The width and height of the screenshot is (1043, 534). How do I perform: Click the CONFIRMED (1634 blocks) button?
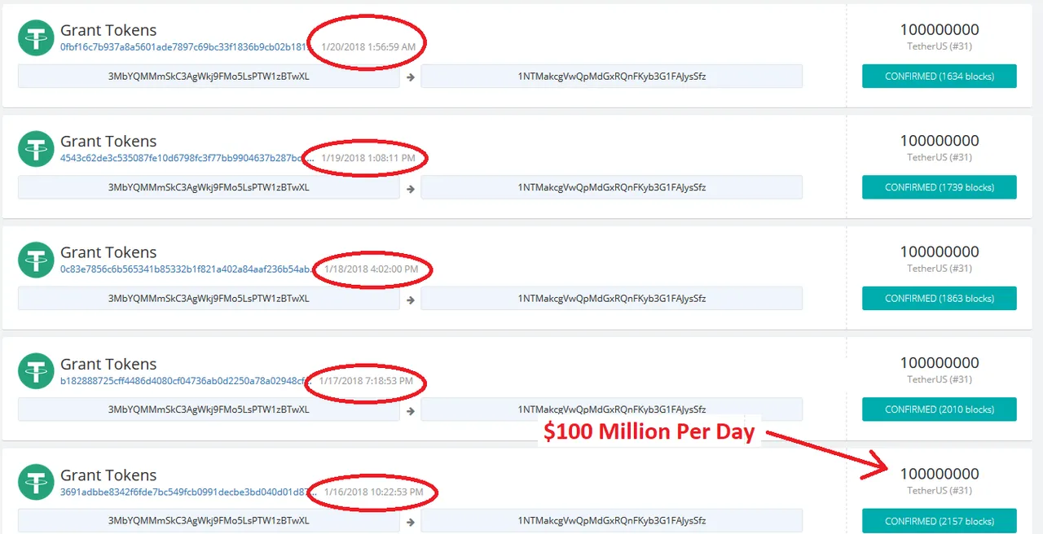940,76
